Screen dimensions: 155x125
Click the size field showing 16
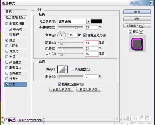tap(91, 54)
